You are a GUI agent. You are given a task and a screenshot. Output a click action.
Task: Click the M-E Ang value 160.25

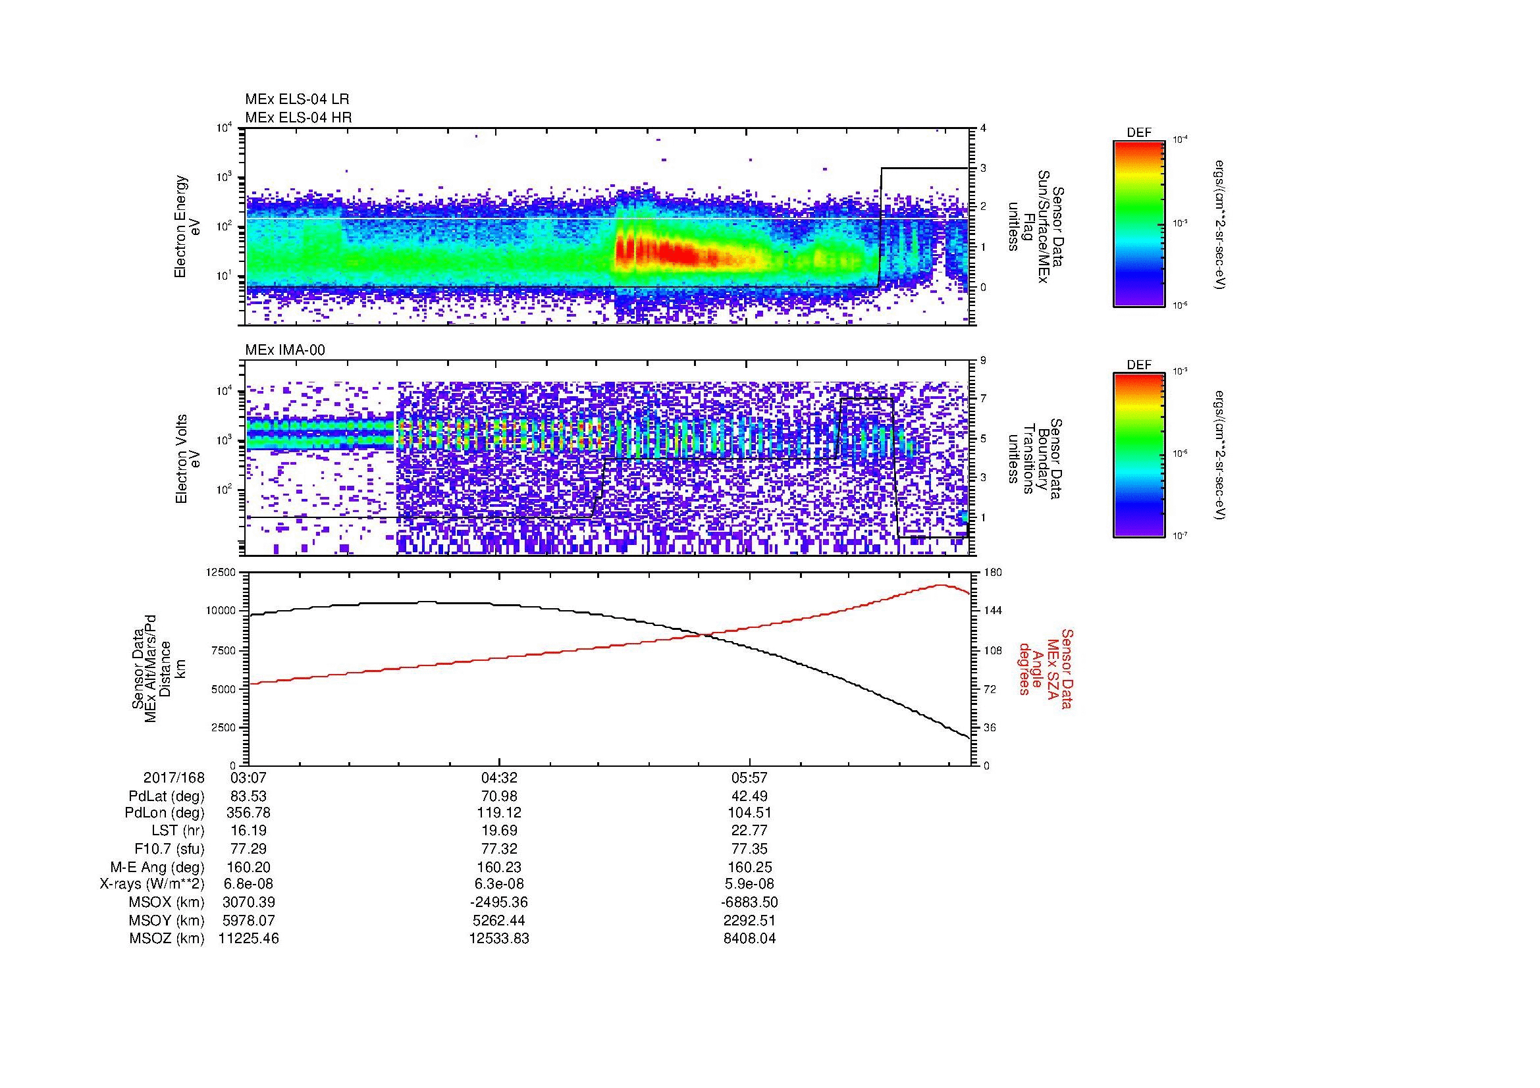[x=750, y=867]
